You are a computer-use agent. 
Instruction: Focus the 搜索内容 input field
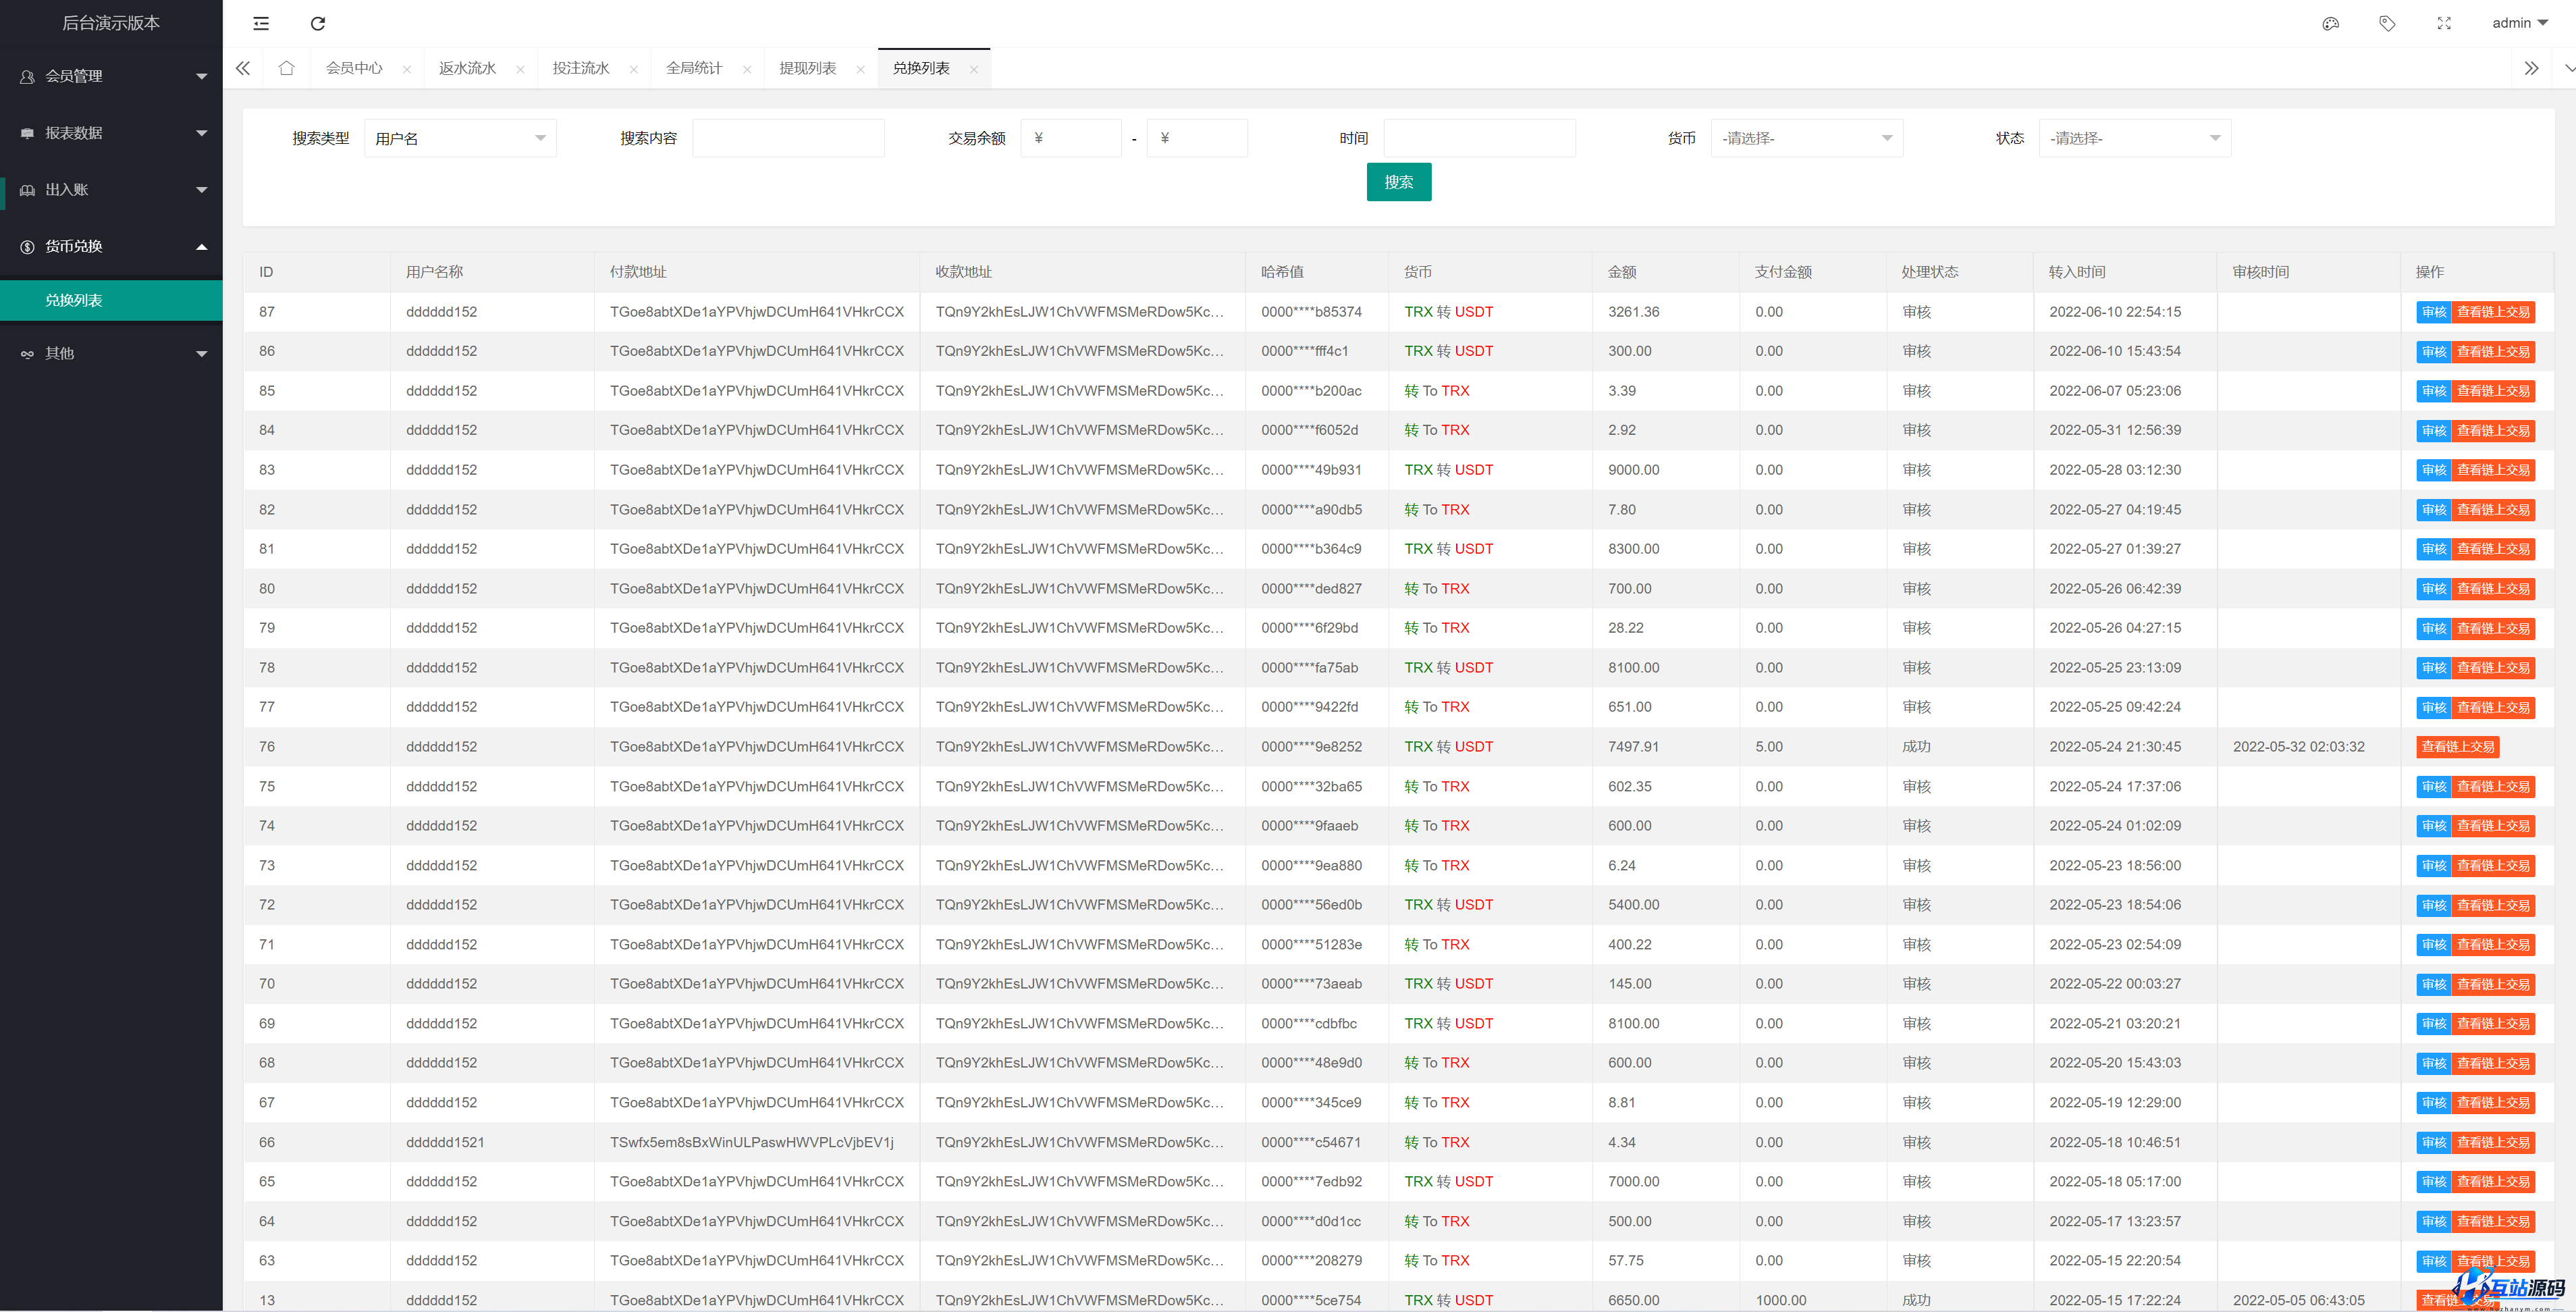pos(788,138)
